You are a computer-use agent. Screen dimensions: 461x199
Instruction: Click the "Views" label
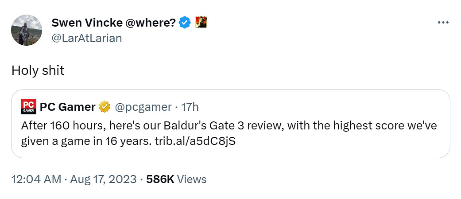(191, 179)
